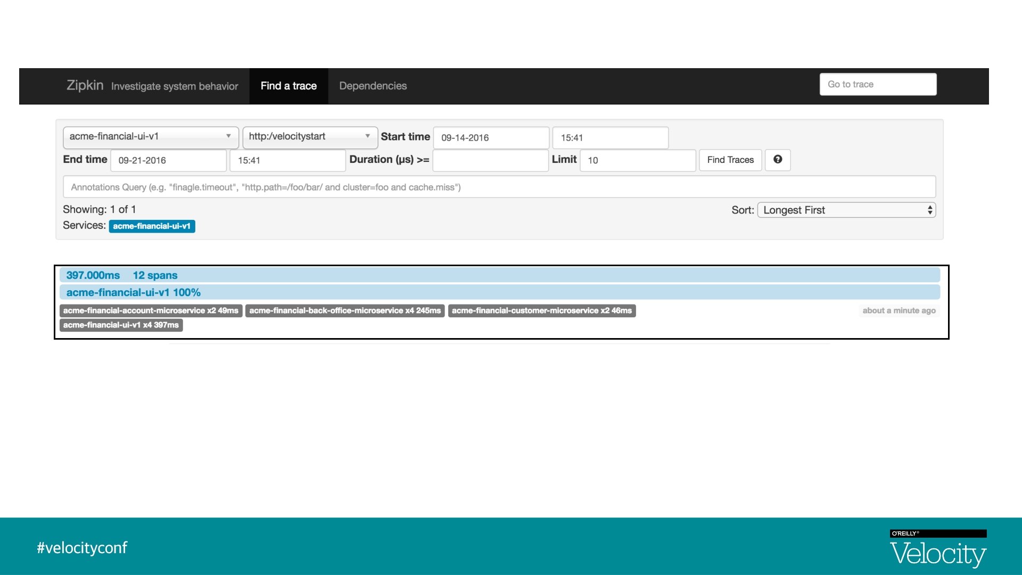The height and width of the screenshot is (575, 1022).
Task: Click the End time date field
Action: (168, 161)
